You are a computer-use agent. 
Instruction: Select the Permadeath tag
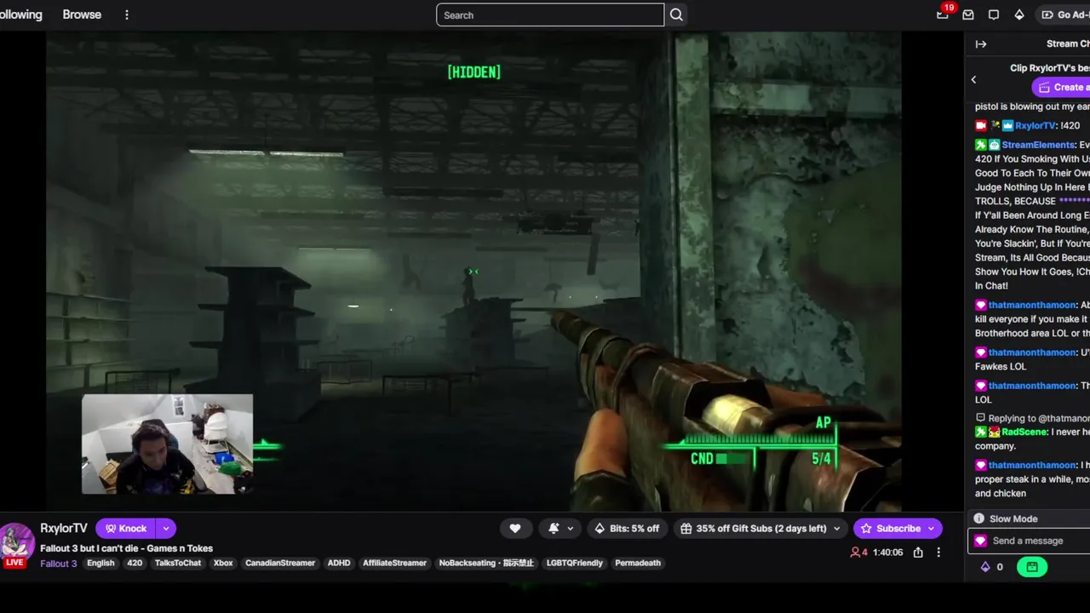[638, 564]
